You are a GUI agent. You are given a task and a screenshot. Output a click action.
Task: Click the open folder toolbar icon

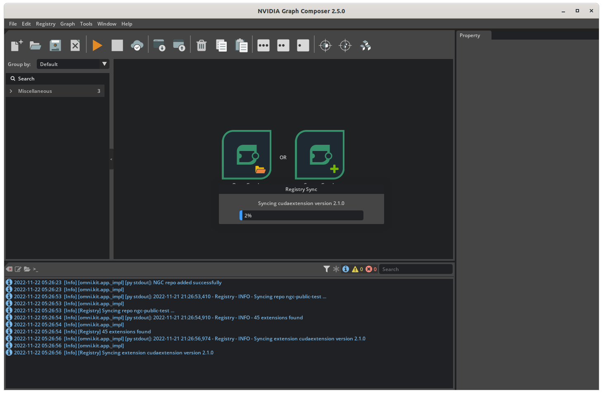pyautogui.click(x=36, y=45)
